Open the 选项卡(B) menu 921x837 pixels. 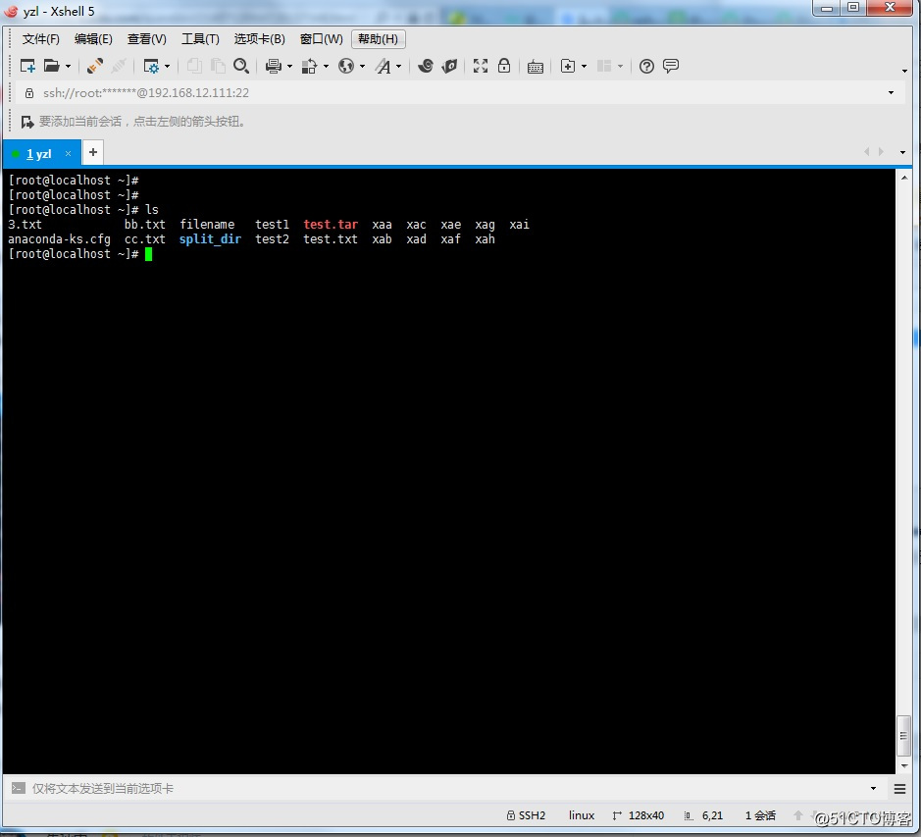[x=260, y=39]
